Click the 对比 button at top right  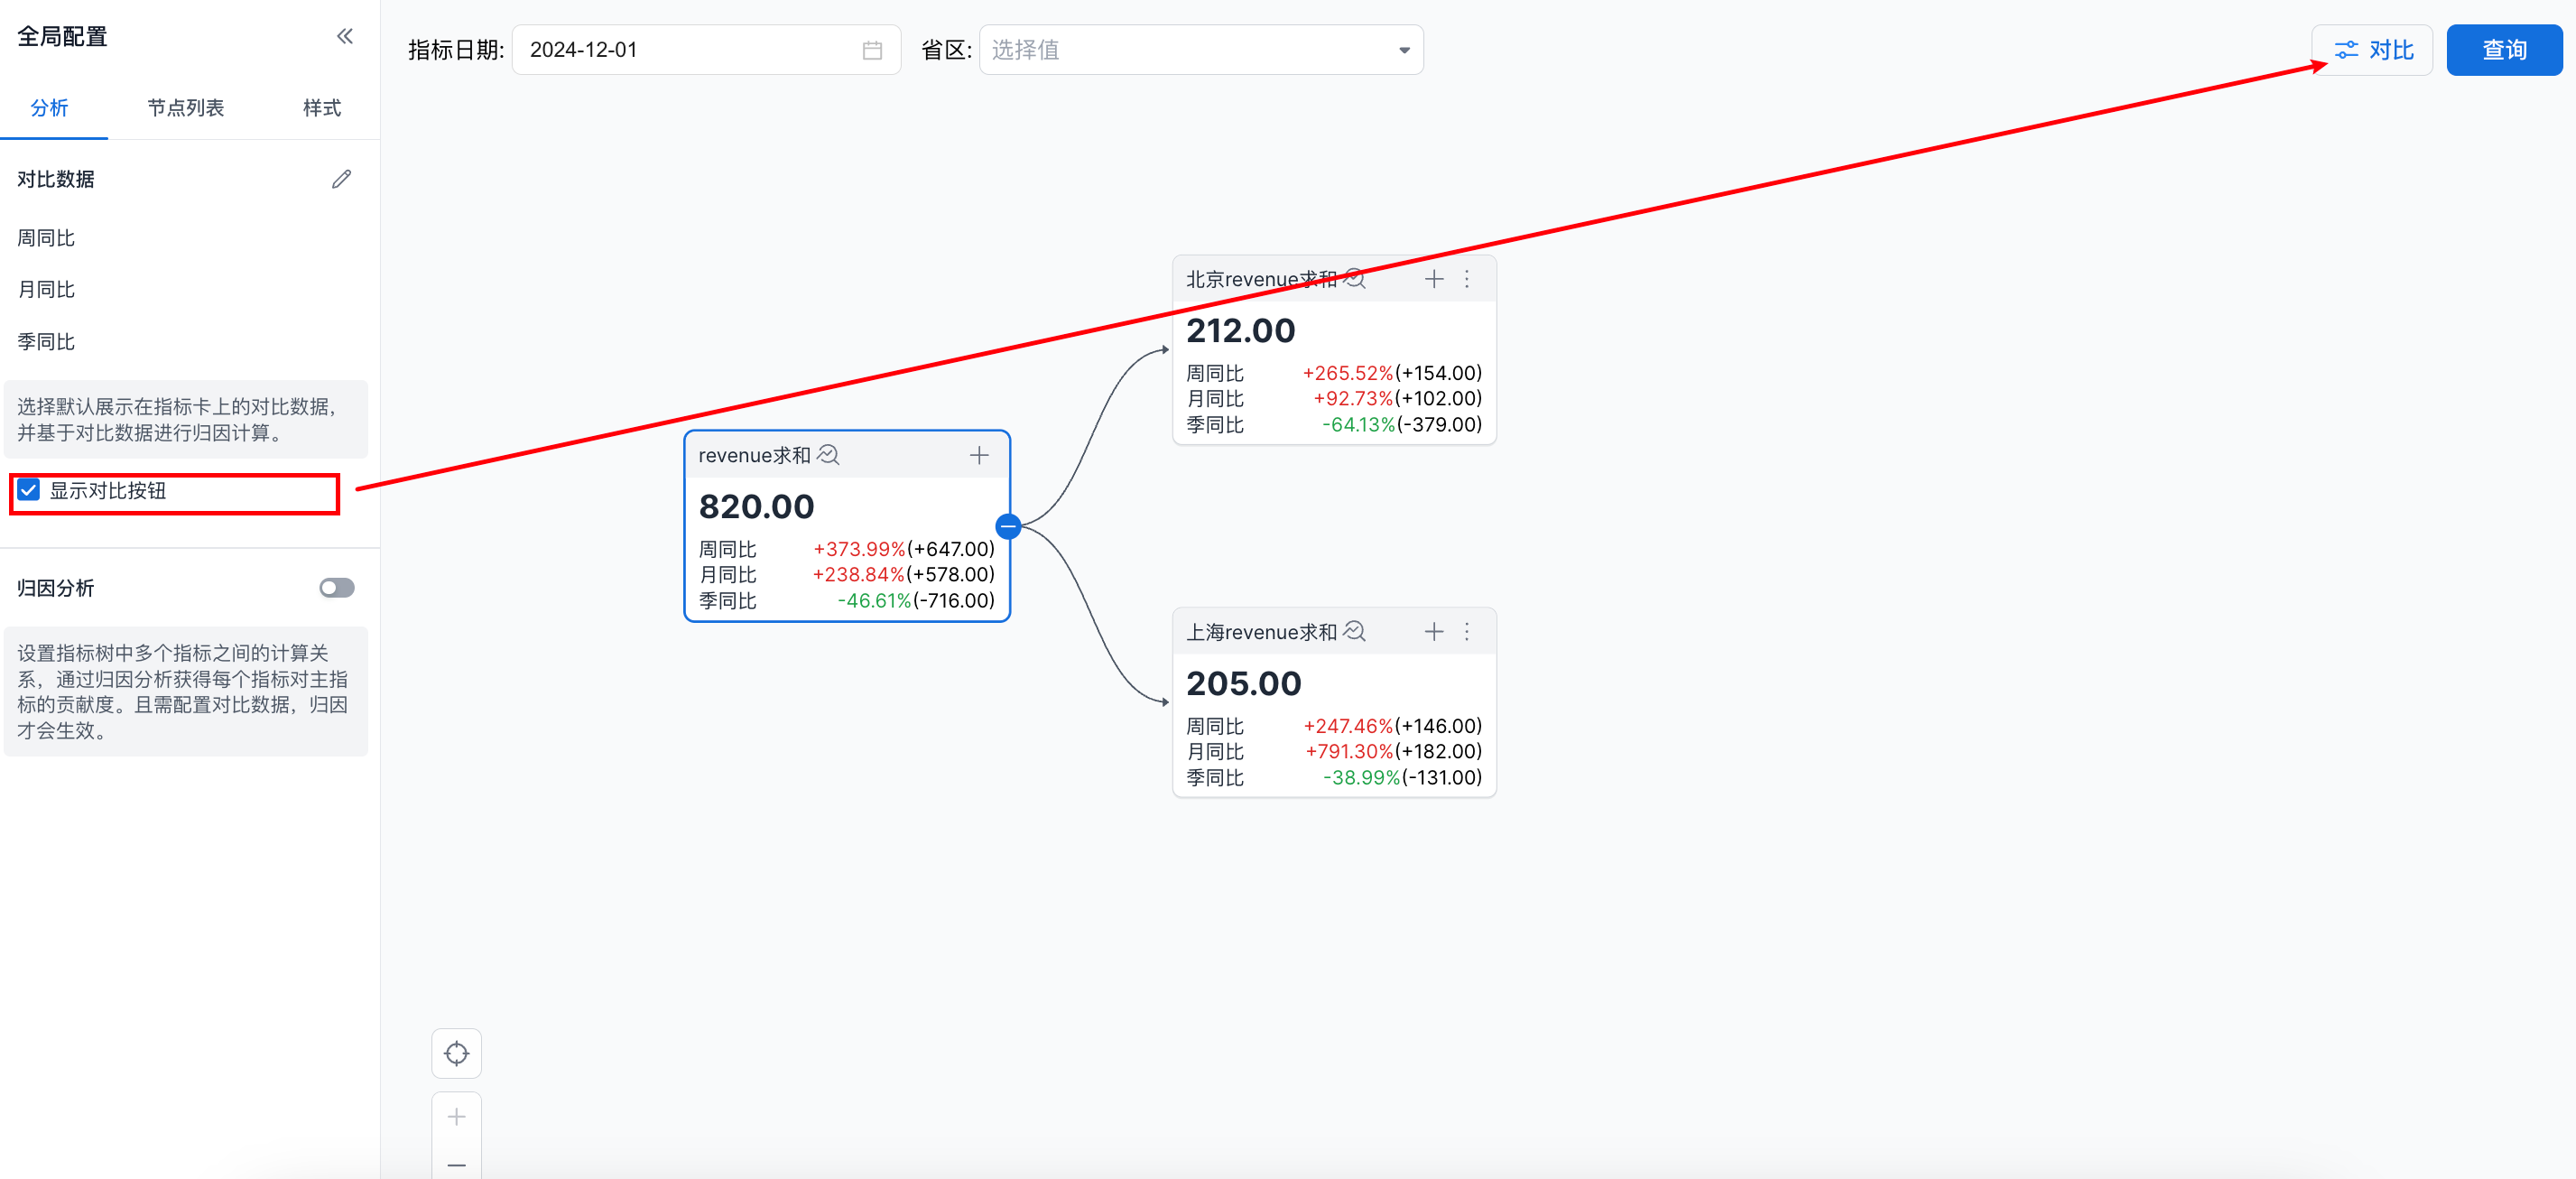click(2372, 50)
